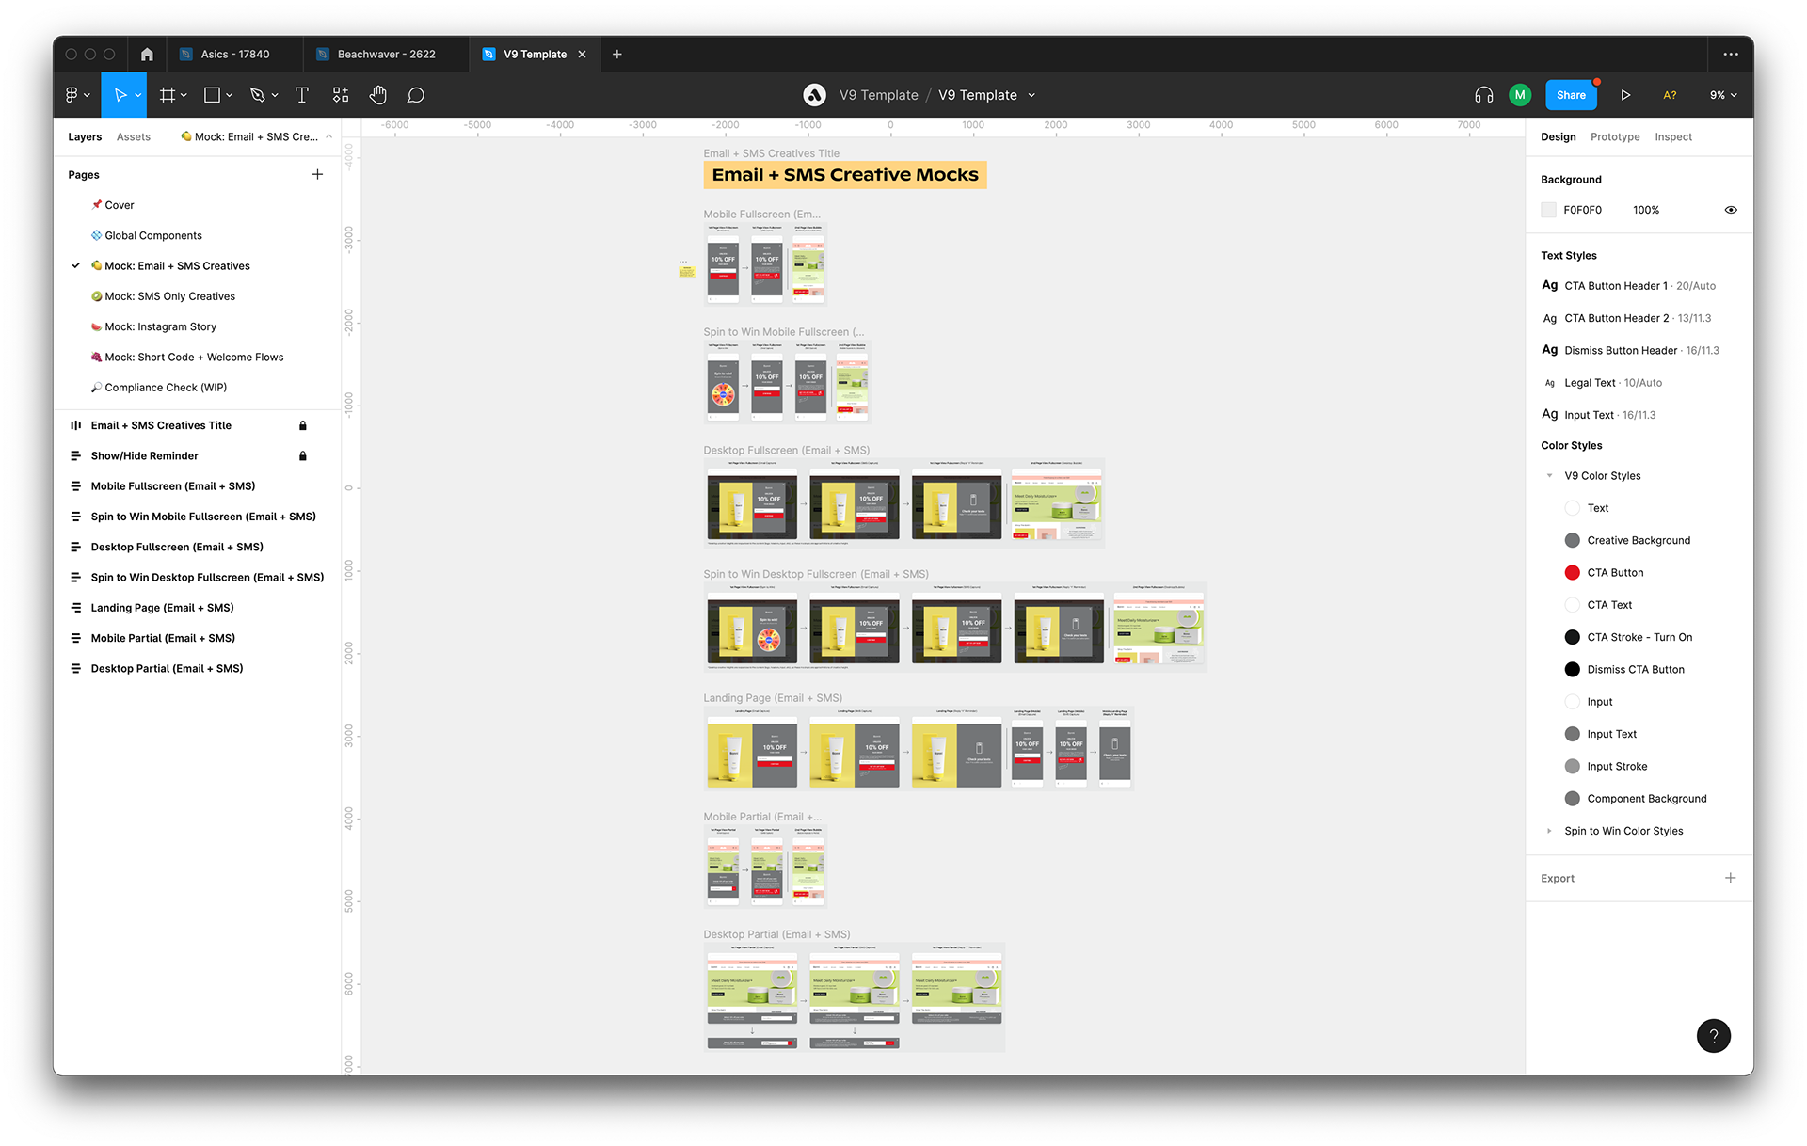Screen dimensions: 1807x1146
Task: Expand Spin to Win Color Styles
Action: (1549, 831)
